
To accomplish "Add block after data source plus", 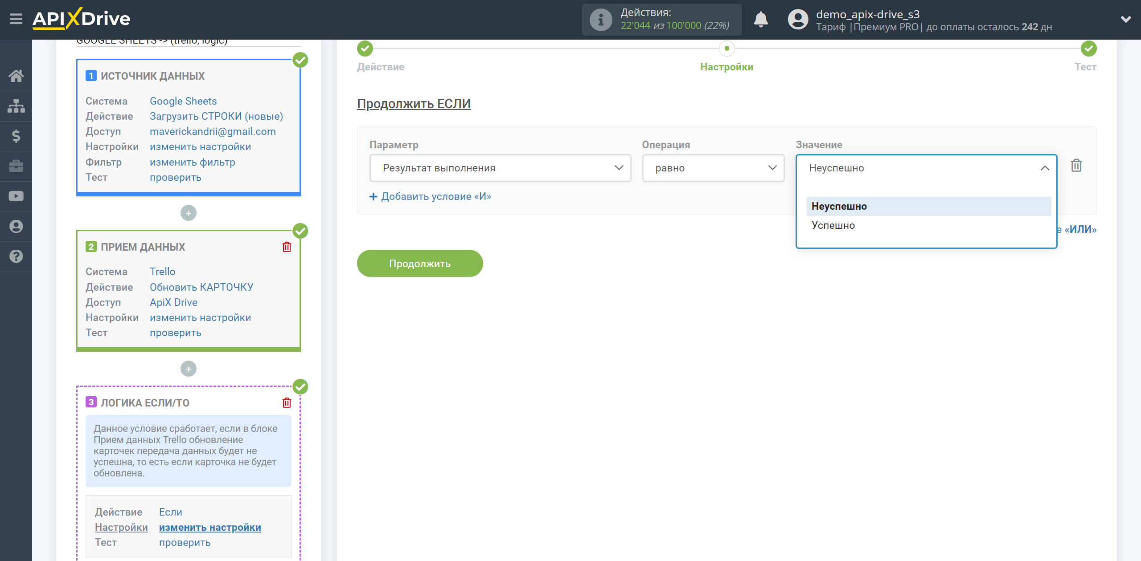I will click(x=189, y=213).
